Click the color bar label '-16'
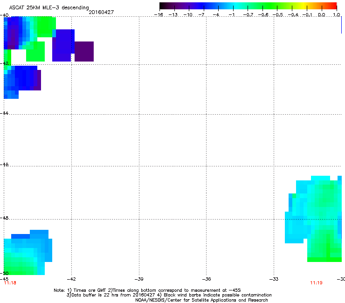Image resolution: width=345 pixels, height=303 pixels. pos(159,15)
